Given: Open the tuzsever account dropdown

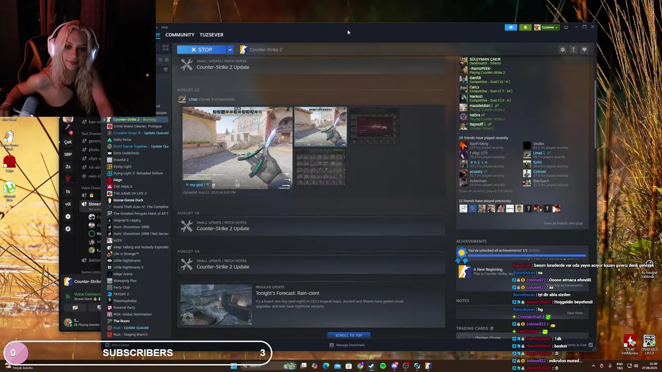Looking at the screenshot, I should (546, 27).
